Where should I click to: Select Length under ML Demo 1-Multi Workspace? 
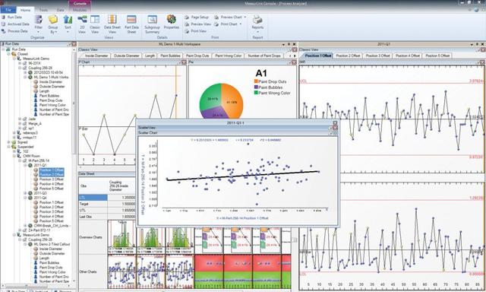[44, 91]
